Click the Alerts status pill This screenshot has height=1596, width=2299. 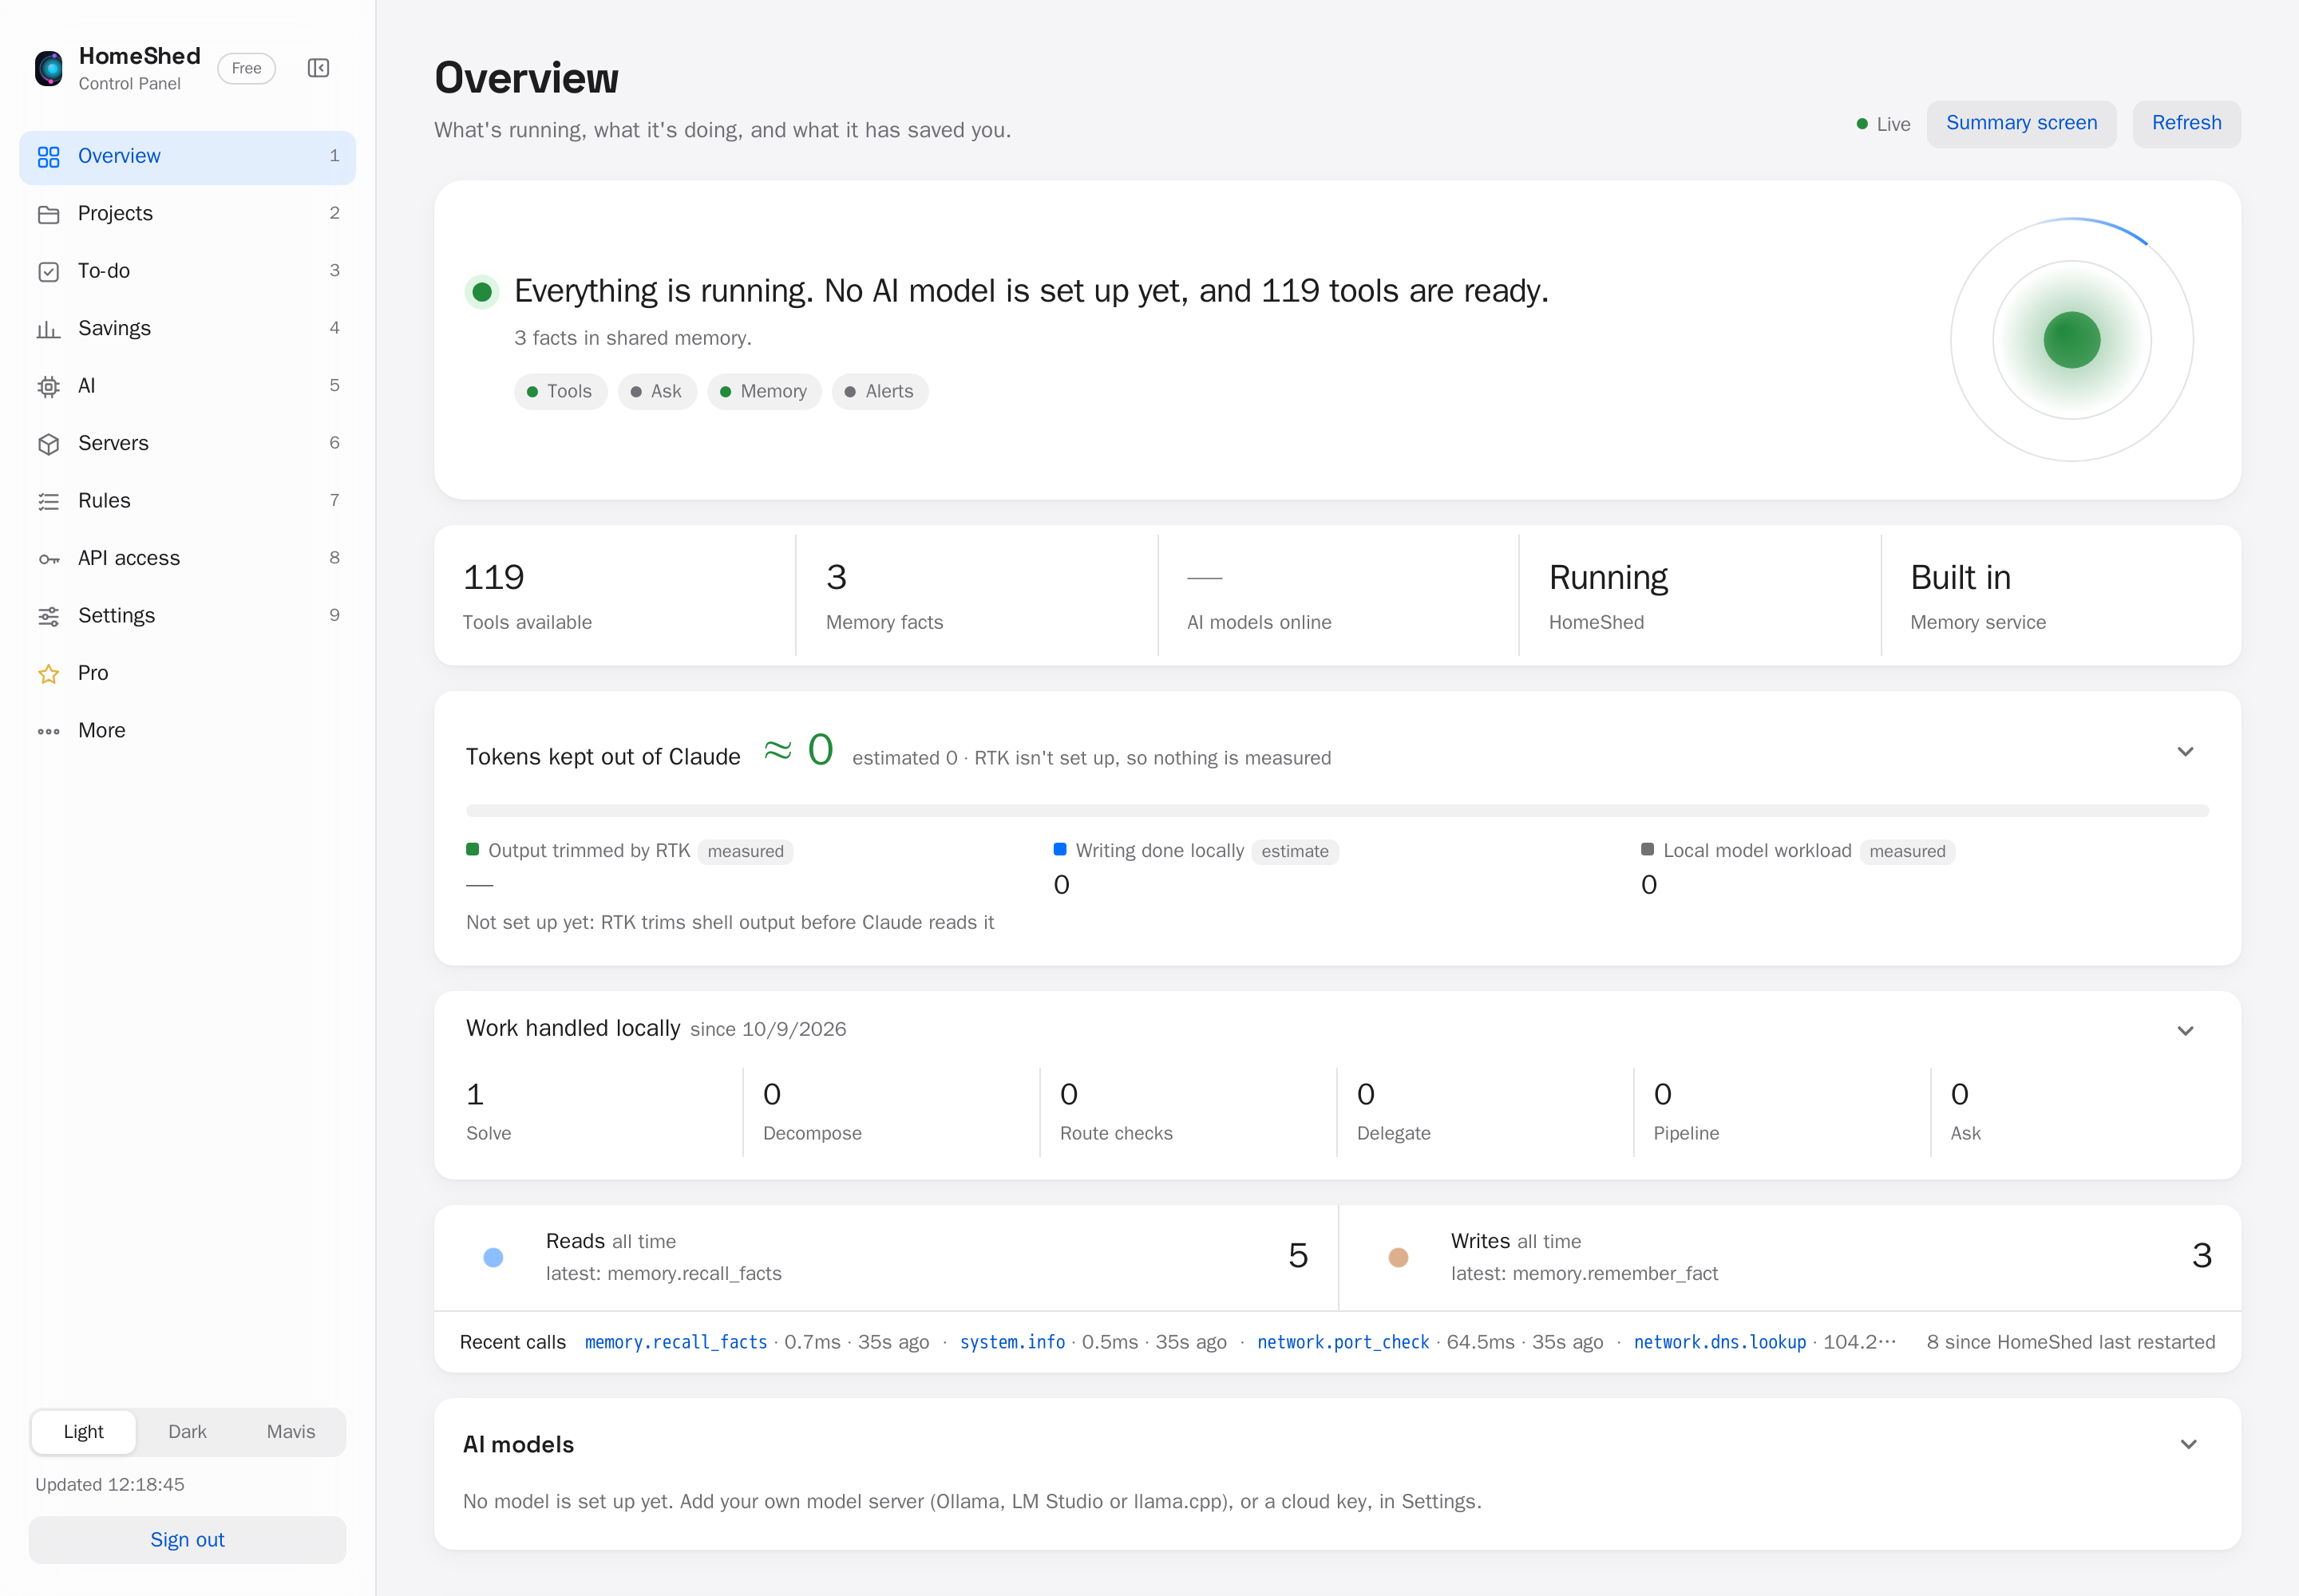880,392
